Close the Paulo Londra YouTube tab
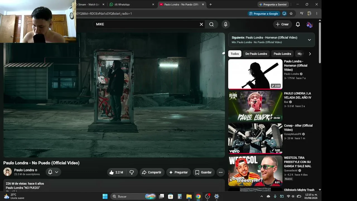 pos(203,4)
